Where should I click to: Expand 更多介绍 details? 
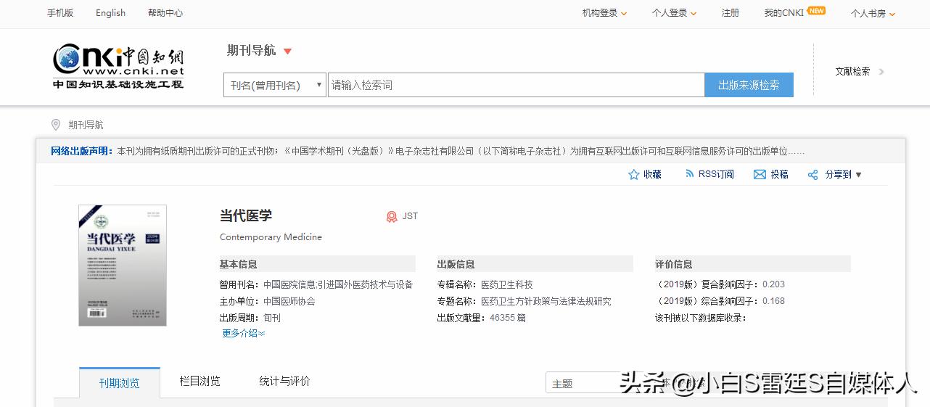[244, 334]
